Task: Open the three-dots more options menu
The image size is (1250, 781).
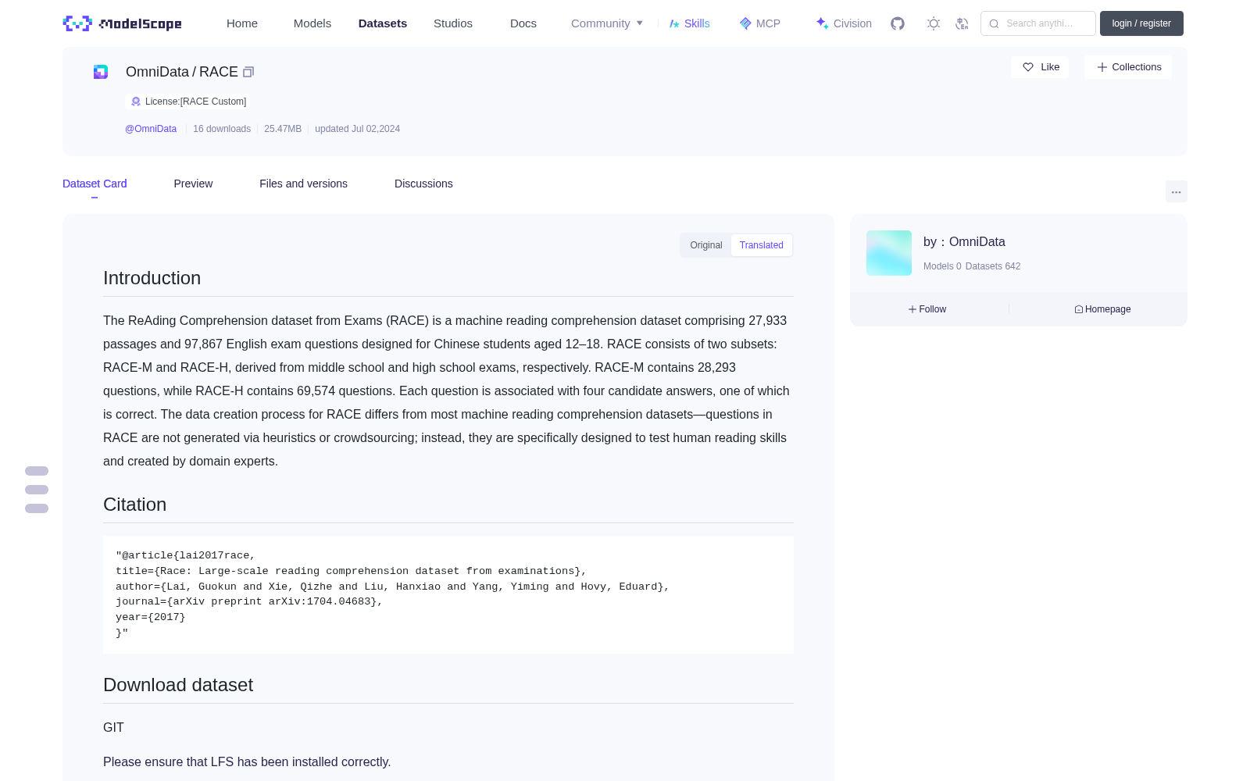Action: (1176, 191)
